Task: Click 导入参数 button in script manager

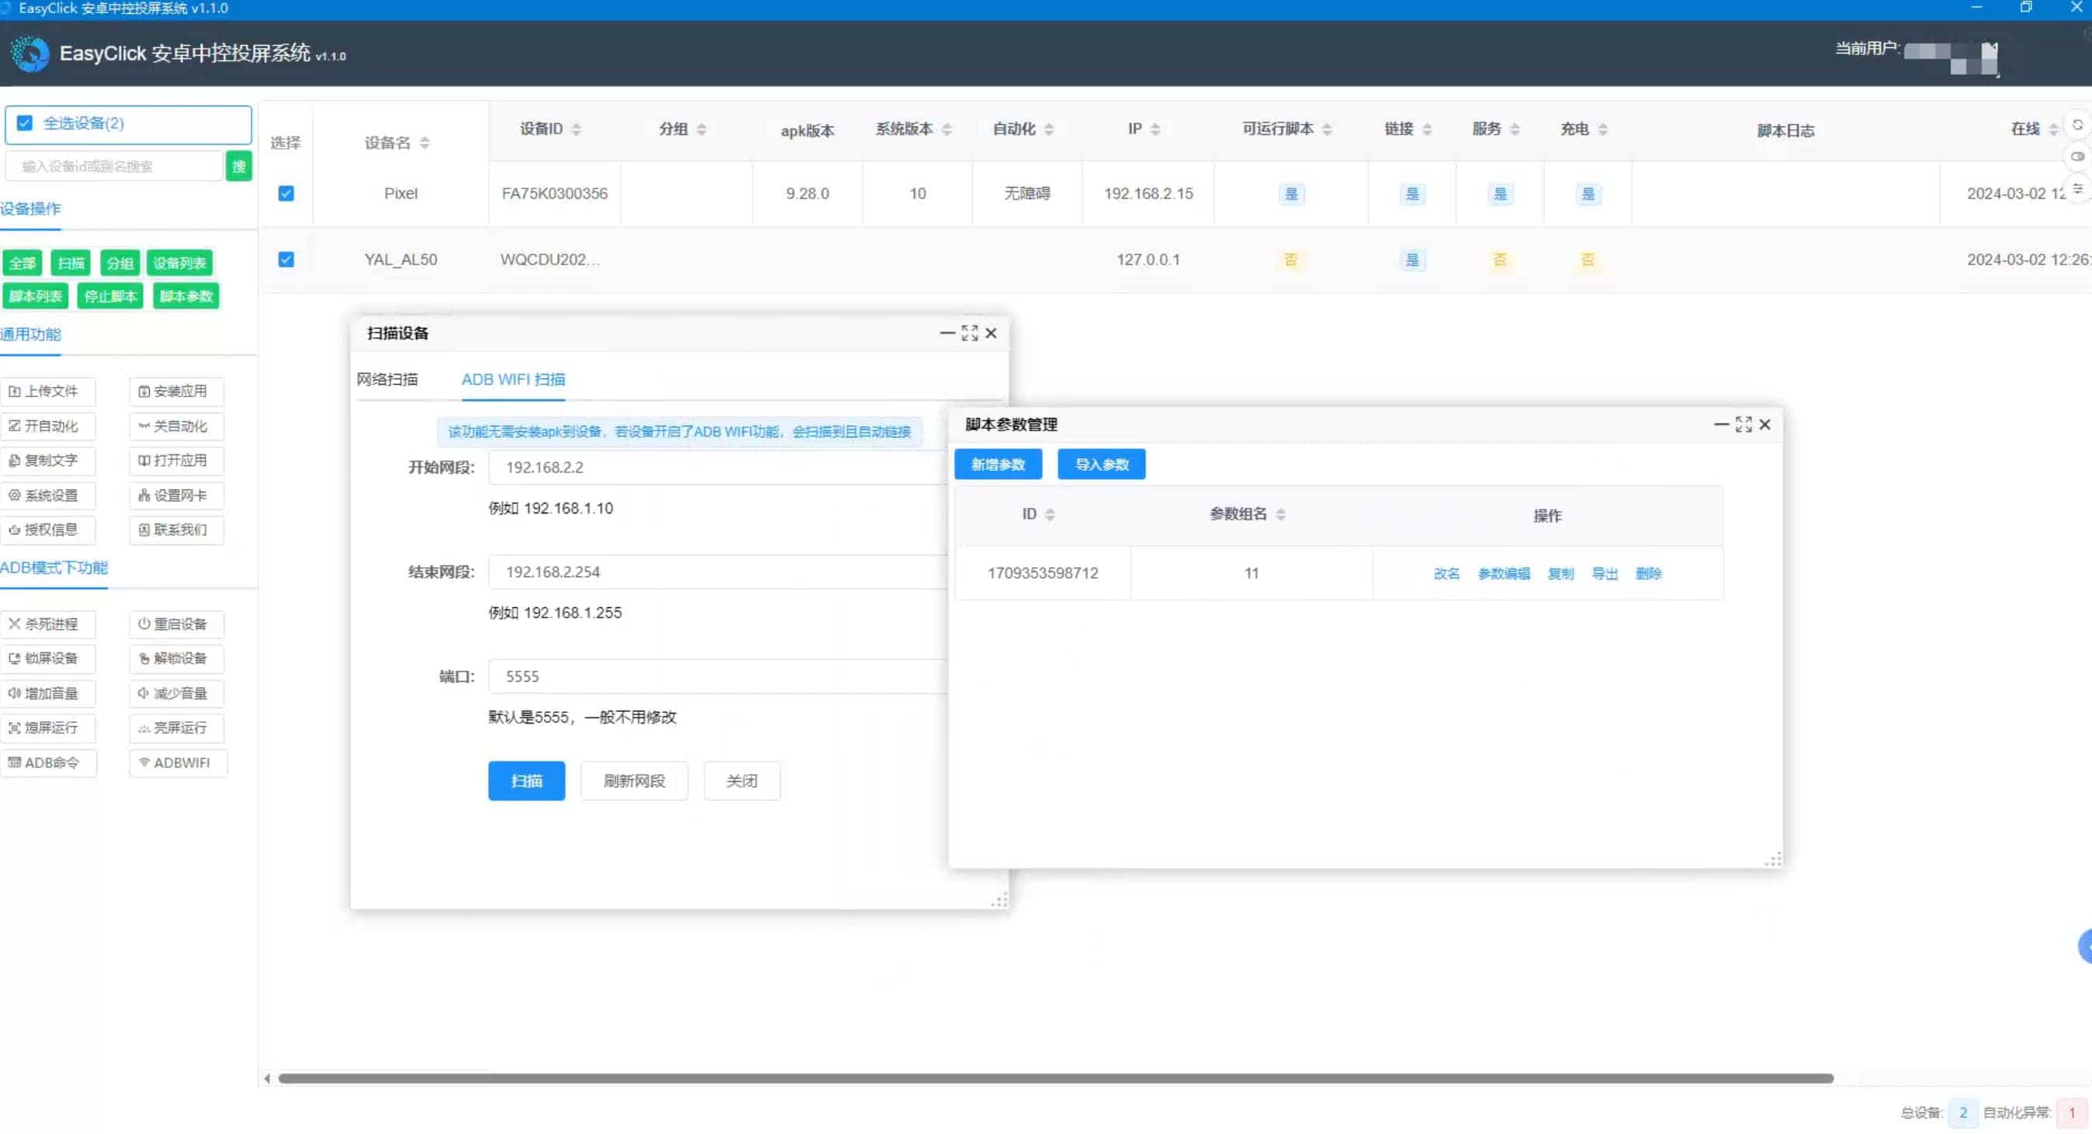Action: click(x=1102, y=465)
